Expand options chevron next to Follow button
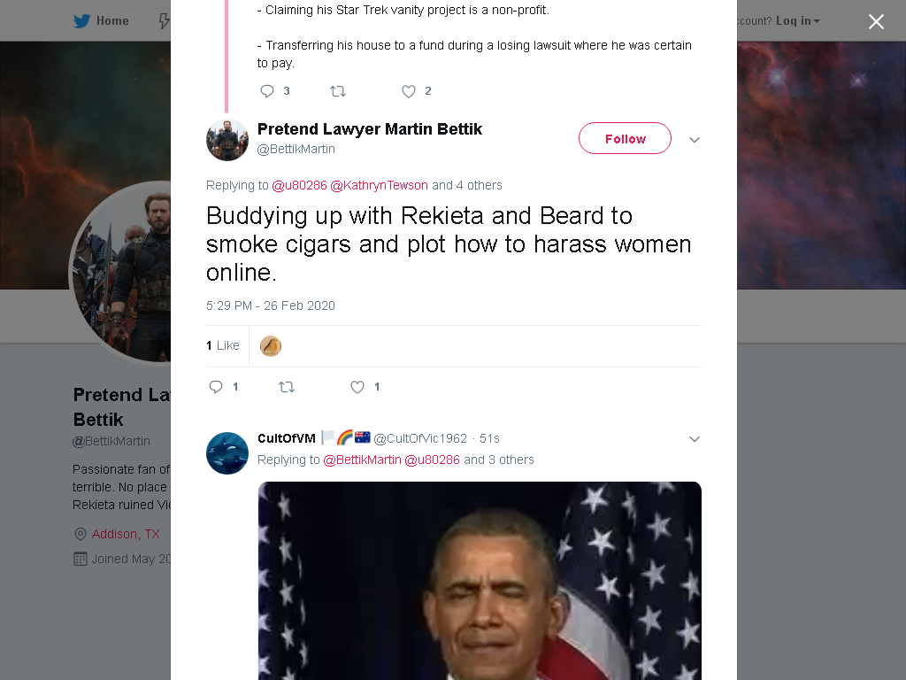The image size is (906, 680). (x=695, y=139)
